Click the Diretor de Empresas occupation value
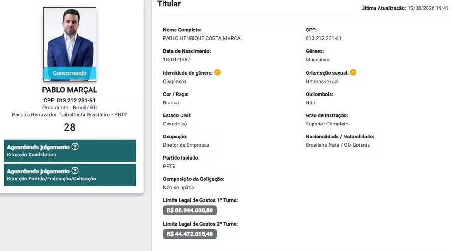 click(186, 145)
